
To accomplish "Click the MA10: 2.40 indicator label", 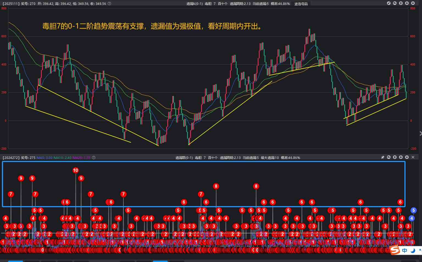I will pyautogui.click(x=62, y=158).
